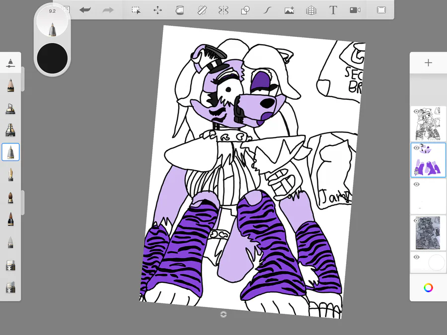
Task: Add a new layer with the plus button
Action: [x=428, y=63]
